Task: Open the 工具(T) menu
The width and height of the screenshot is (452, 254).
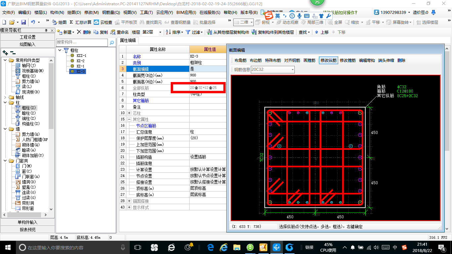Action: click(146, 13)
